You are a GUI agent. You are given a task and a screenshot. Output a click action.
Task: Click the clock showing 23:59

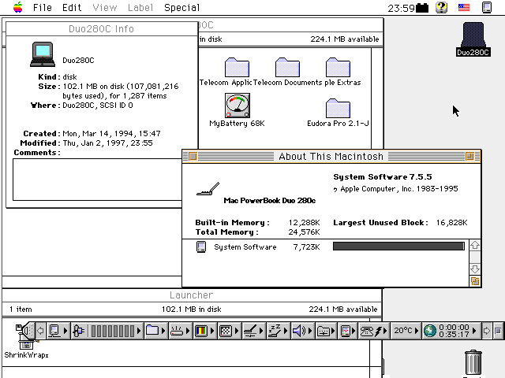401,8
